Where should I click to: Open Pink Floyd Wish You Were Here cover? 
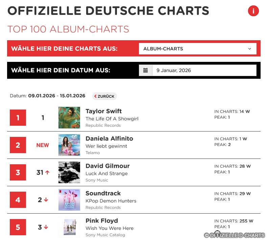69,227
